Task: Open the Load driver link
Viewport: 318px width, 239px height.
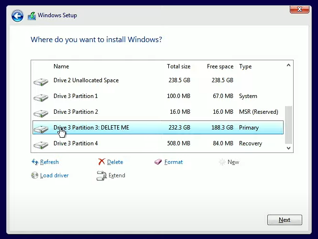Action: [x=55, y=175]
